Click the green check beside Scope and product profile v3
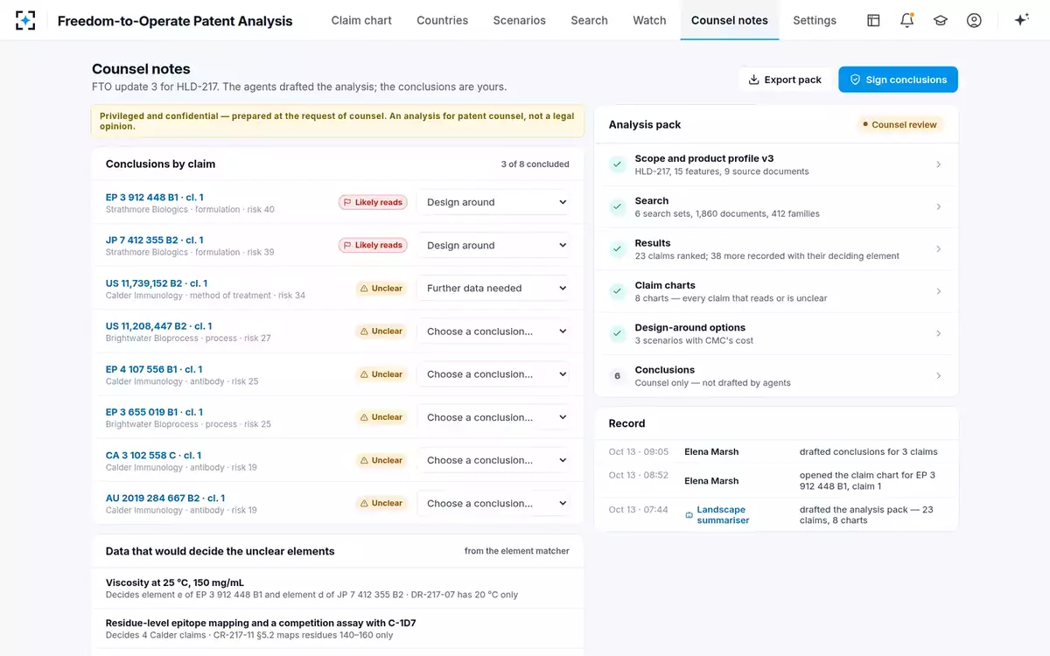Viewport: 1050px width, 656px height. [x=618, y=164]
